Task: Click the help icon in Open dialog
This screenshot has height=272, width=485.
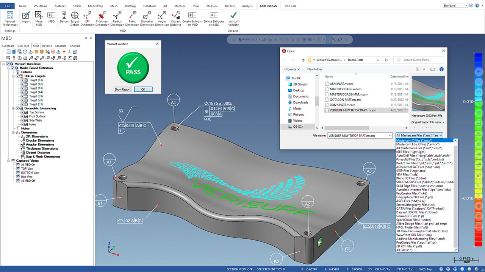Action: pyautogui.click(x=441, y=69)
